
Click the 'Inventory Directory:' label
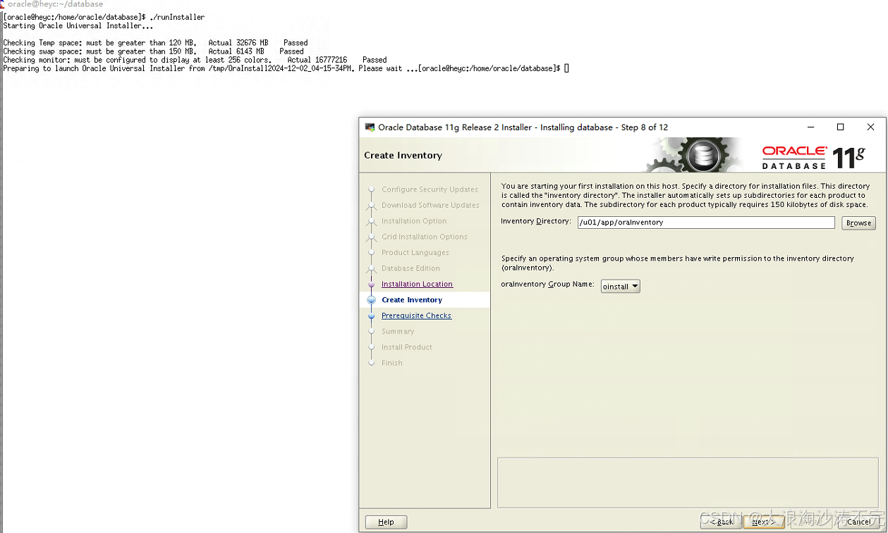[535, 221]
